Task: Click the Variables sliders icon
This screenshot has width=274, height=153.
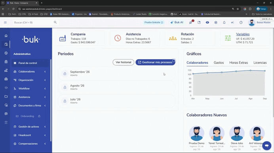Action: coord(228,38)
